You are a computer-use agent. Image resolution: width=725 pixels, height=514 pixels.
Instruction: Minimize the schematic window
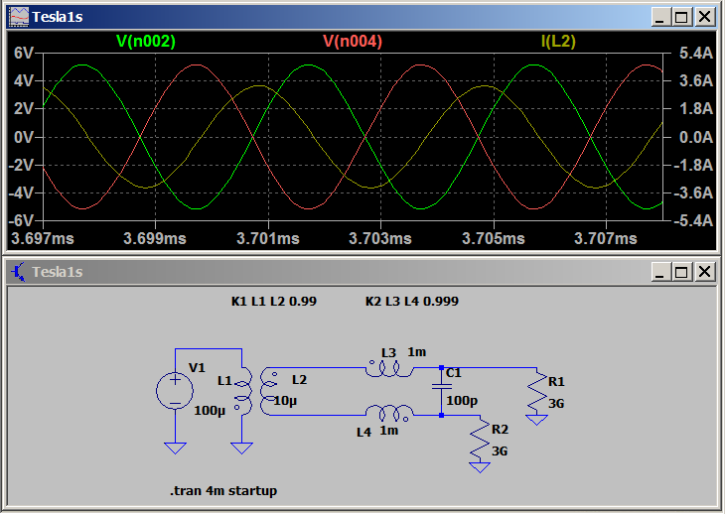tap(659, 272)
